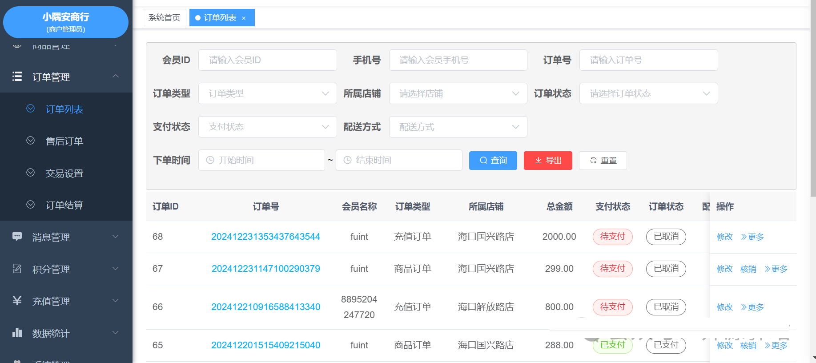Click the red 导出 export button

pyautogui.click(x=548, y=161)
